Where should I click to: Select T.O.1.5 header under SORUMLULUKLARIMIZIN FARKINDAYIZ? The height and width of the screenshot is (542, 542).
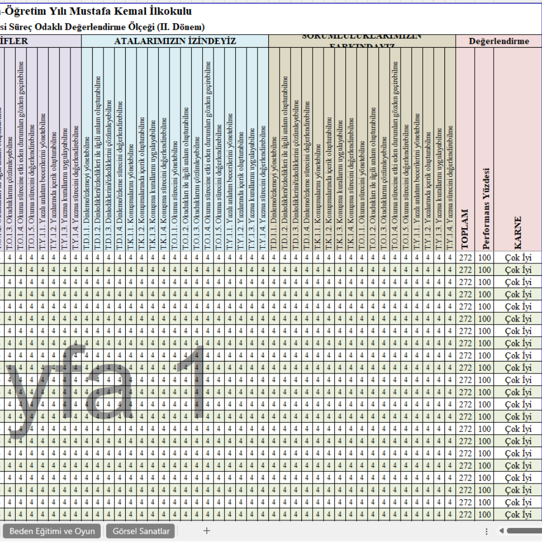click(x=406, y=150)
